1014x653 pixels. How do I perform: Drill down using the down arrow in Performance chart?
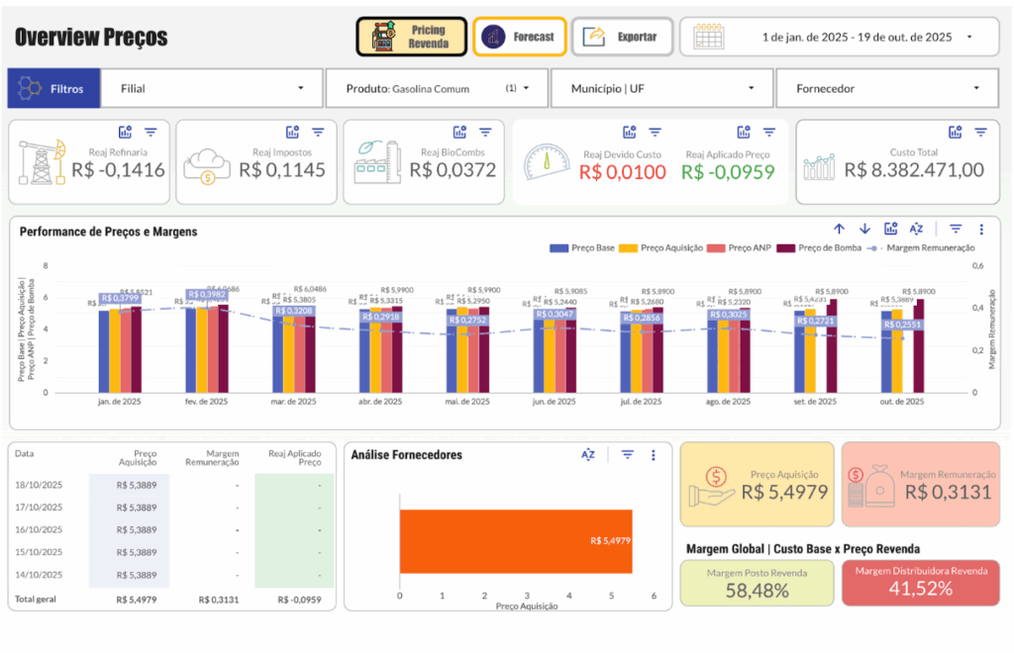(x=864, y=229)
